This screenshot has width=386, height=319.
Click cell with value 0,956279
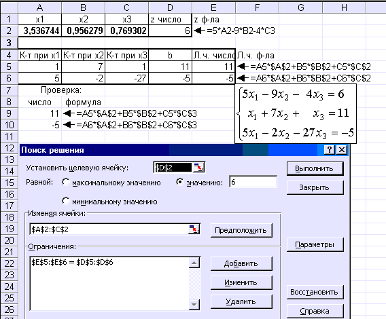pos(83,31)
